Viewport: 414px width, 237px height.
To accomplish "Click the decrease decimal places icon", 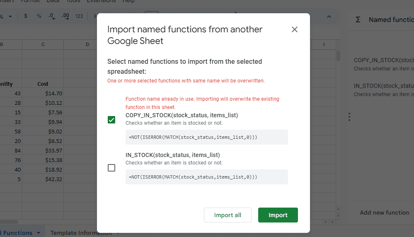I will 52,16.
